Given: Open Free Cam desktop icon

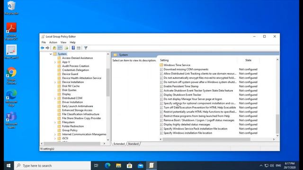Looking at the screenshot, I should click(11, 51).
